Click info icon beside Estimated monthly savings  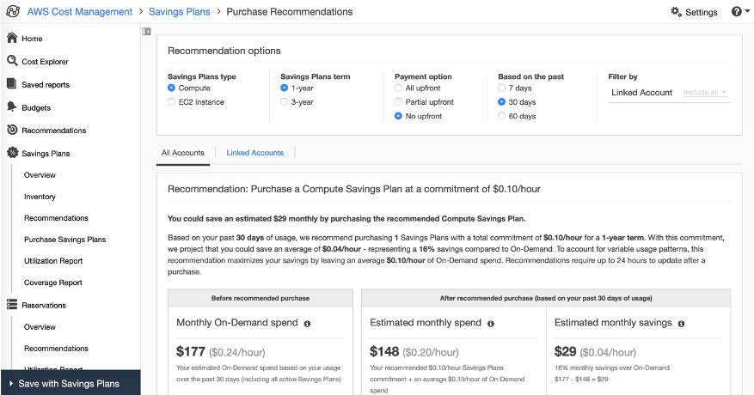coord(681,324)
